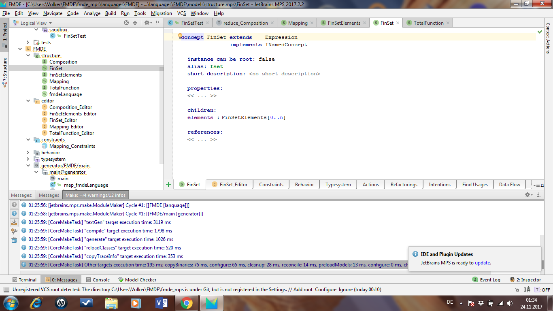Open the Migration menu
Viewport: 553px width, 311px height.
click(x=162, y=13)
